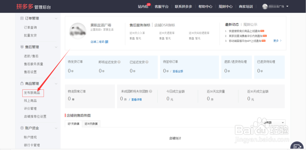Open the 店铺二维码 link
Screen dimensions: 306x150
[97, 42]
